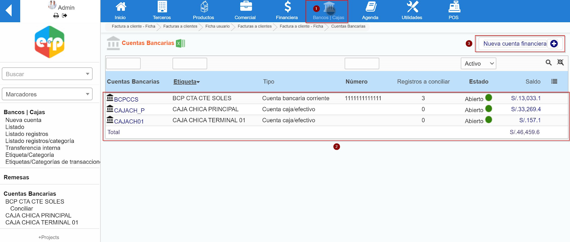Run search with magnifier icon

pyautogui.click(x=549, y=62)
